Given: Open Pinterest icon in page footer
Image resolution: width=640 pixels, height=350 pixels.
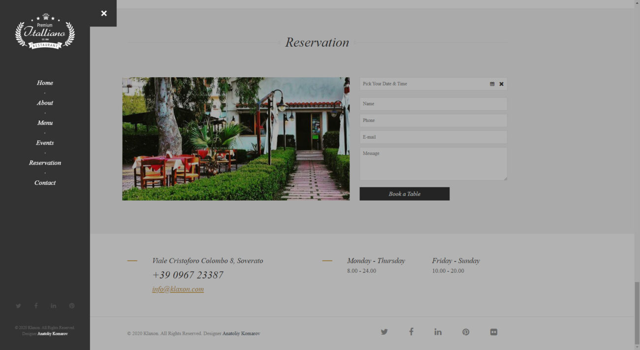Looking at the screenshot, I should [x=466, y=332].
